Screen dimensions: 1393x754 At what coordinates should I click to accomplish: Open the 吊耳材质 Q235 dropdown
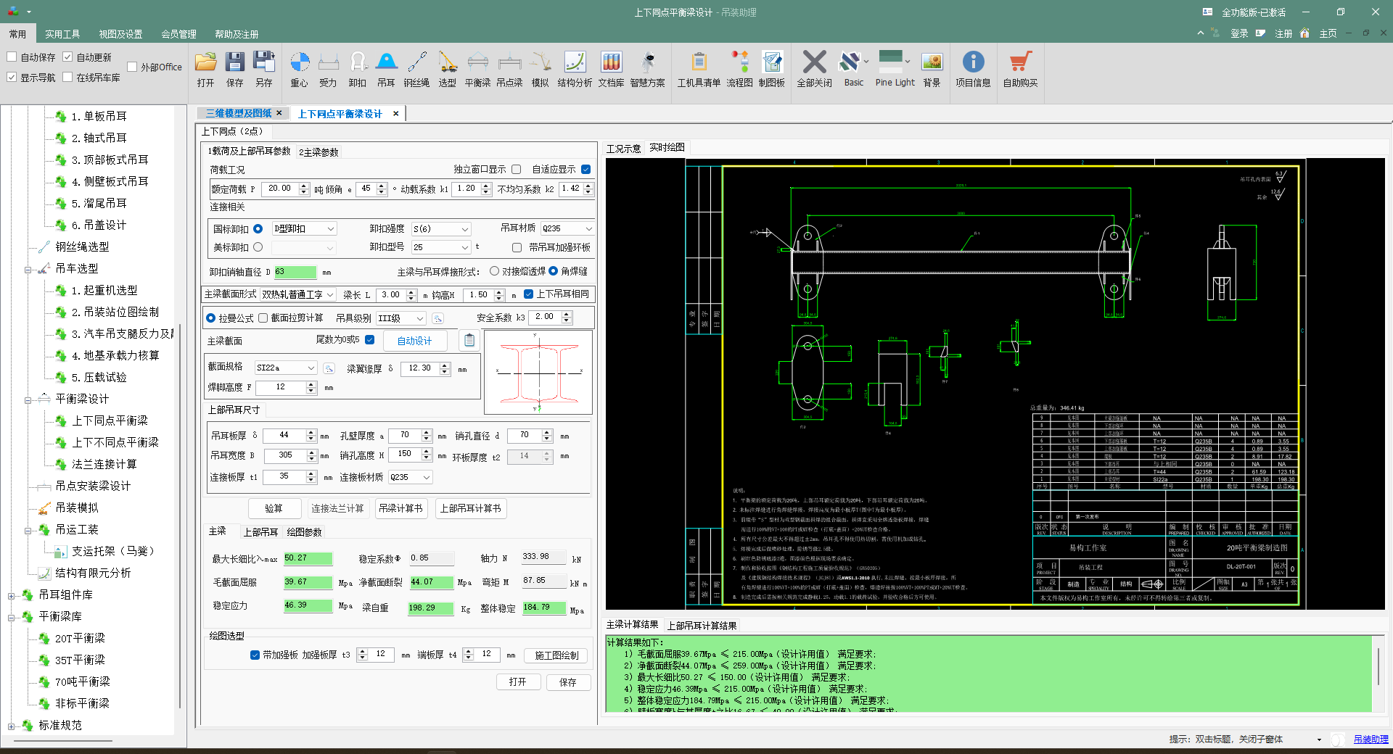tap(588, 228)
